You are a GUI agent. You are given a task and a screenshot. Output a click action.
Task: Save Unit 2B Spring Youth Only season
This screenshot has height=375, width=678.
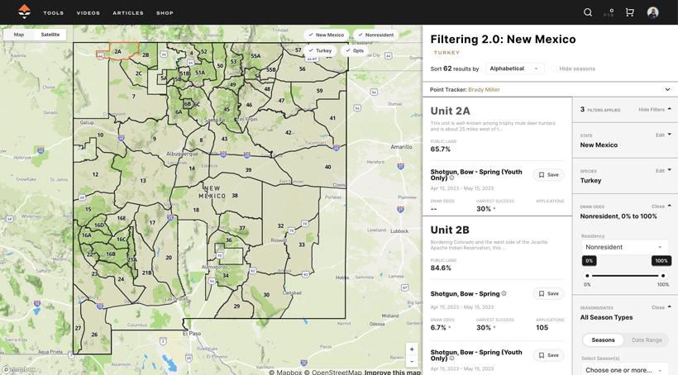[x=548, y=355]
